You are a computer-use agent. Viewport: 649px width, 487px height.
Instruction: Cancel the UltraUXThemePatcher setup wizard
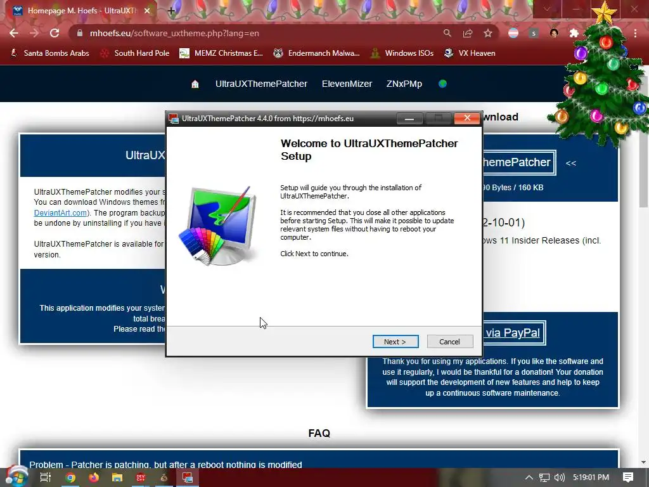tap(449, 342)
